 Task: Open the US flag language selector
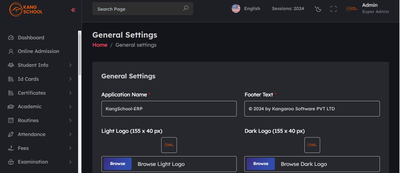coord(236,9)
